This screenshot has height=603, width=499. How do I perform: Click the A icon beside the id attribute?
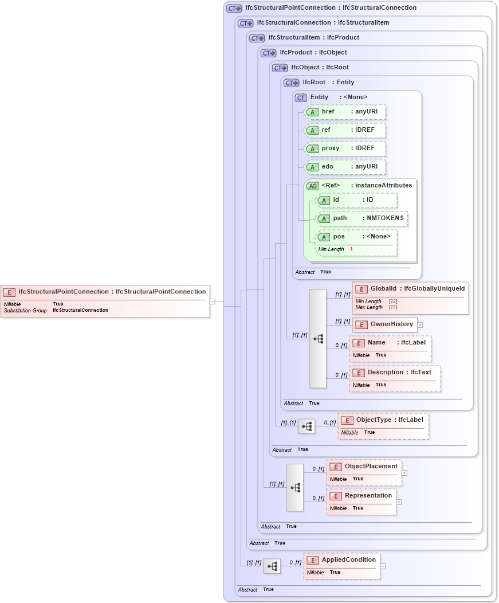point(324,200)
